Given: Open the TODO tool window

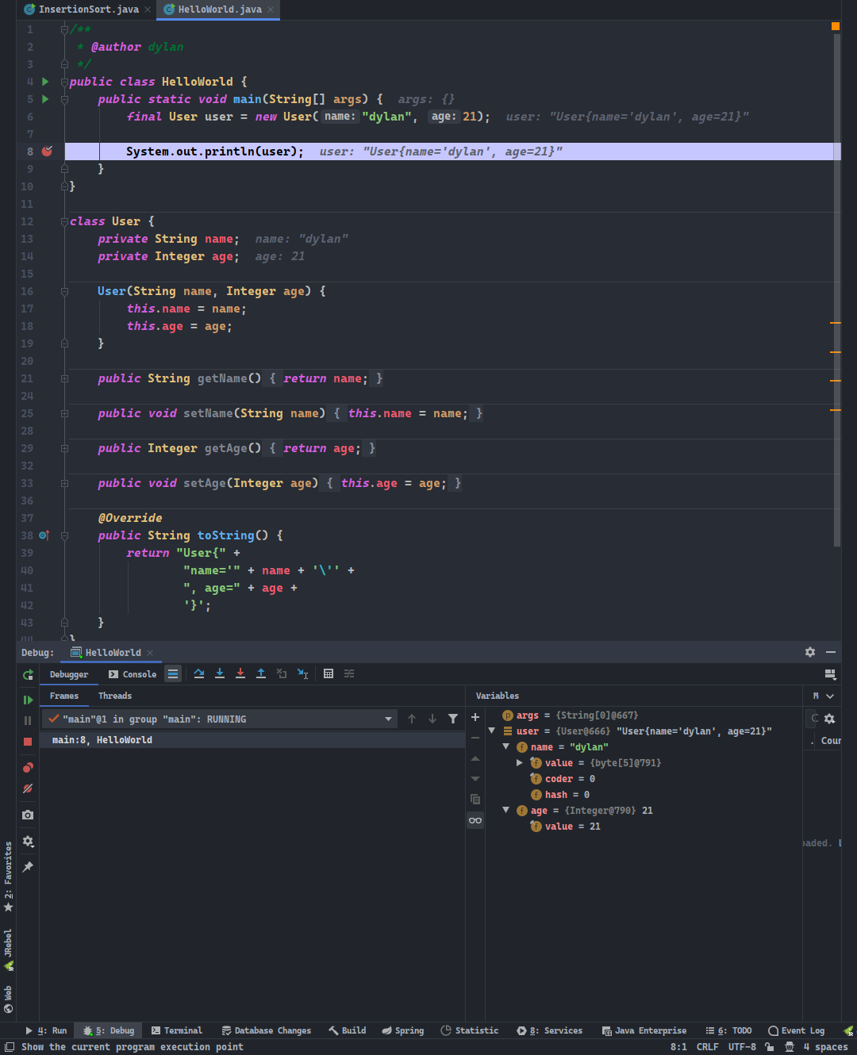Looking at the screenshot, I should 728,1030.
